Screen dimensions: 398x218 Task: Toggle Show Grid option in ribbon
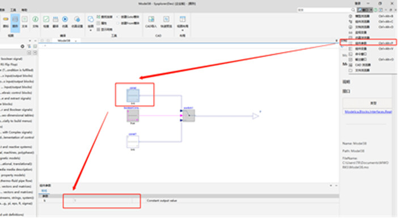pyautogui.click(x=104, y=30)
